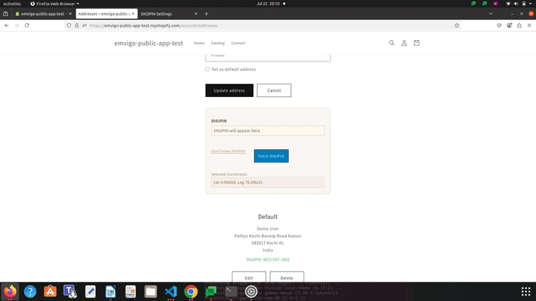The height and width of the screenshot is (301, 536).
Task: Open the Firefox Web Browser app menu
Action: point(55,4)
